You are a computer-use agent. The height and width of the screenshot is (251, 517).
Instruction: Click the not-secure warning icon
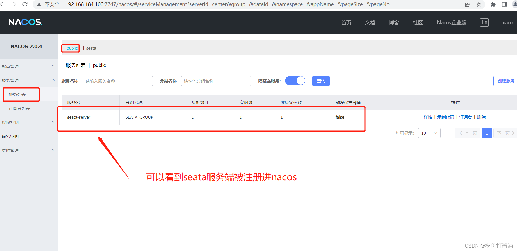click(x=39, y=4)
